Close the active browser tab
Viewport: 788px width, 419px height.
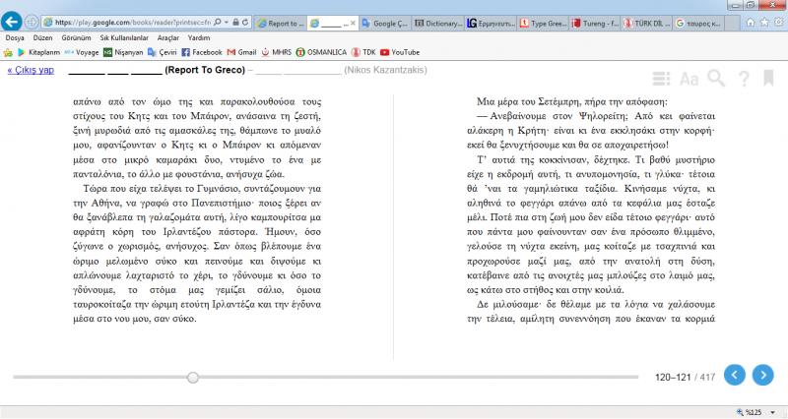[x=353, y=23]
